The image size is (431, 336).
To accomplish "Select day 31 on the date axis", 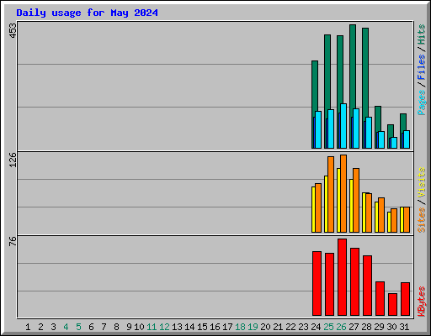I will [404, 327].
